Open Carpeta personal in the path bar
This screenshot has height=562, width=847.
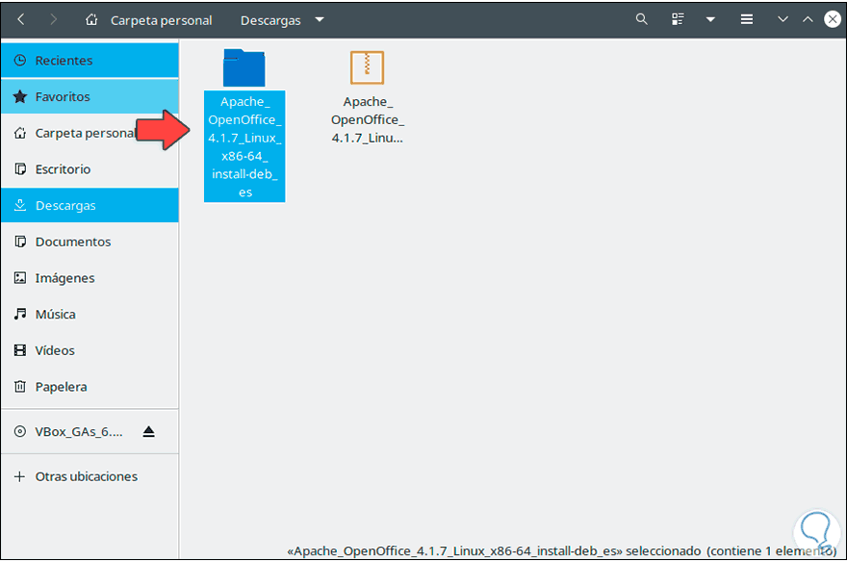161,20
